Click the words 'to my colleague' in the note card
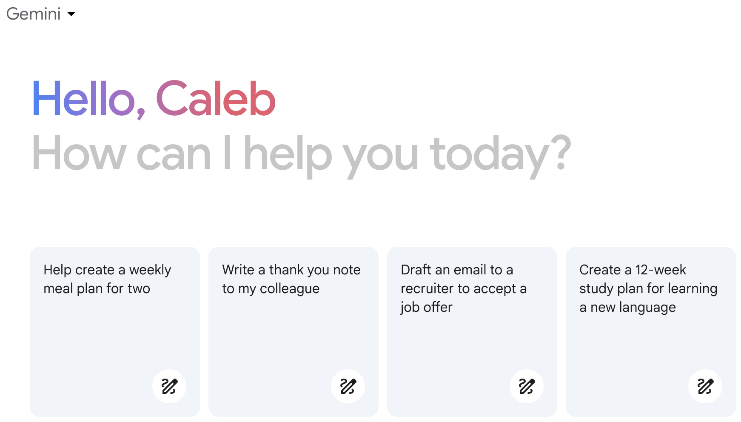This screenshot has height=422, width=741. (x=271, y=288)
